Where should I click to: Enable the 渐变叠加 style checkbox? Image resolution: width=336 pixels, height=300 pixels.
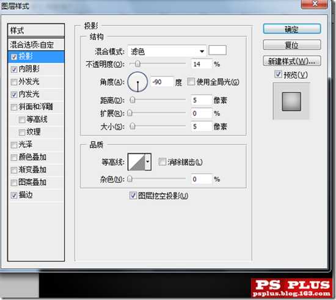coord(14,170)
